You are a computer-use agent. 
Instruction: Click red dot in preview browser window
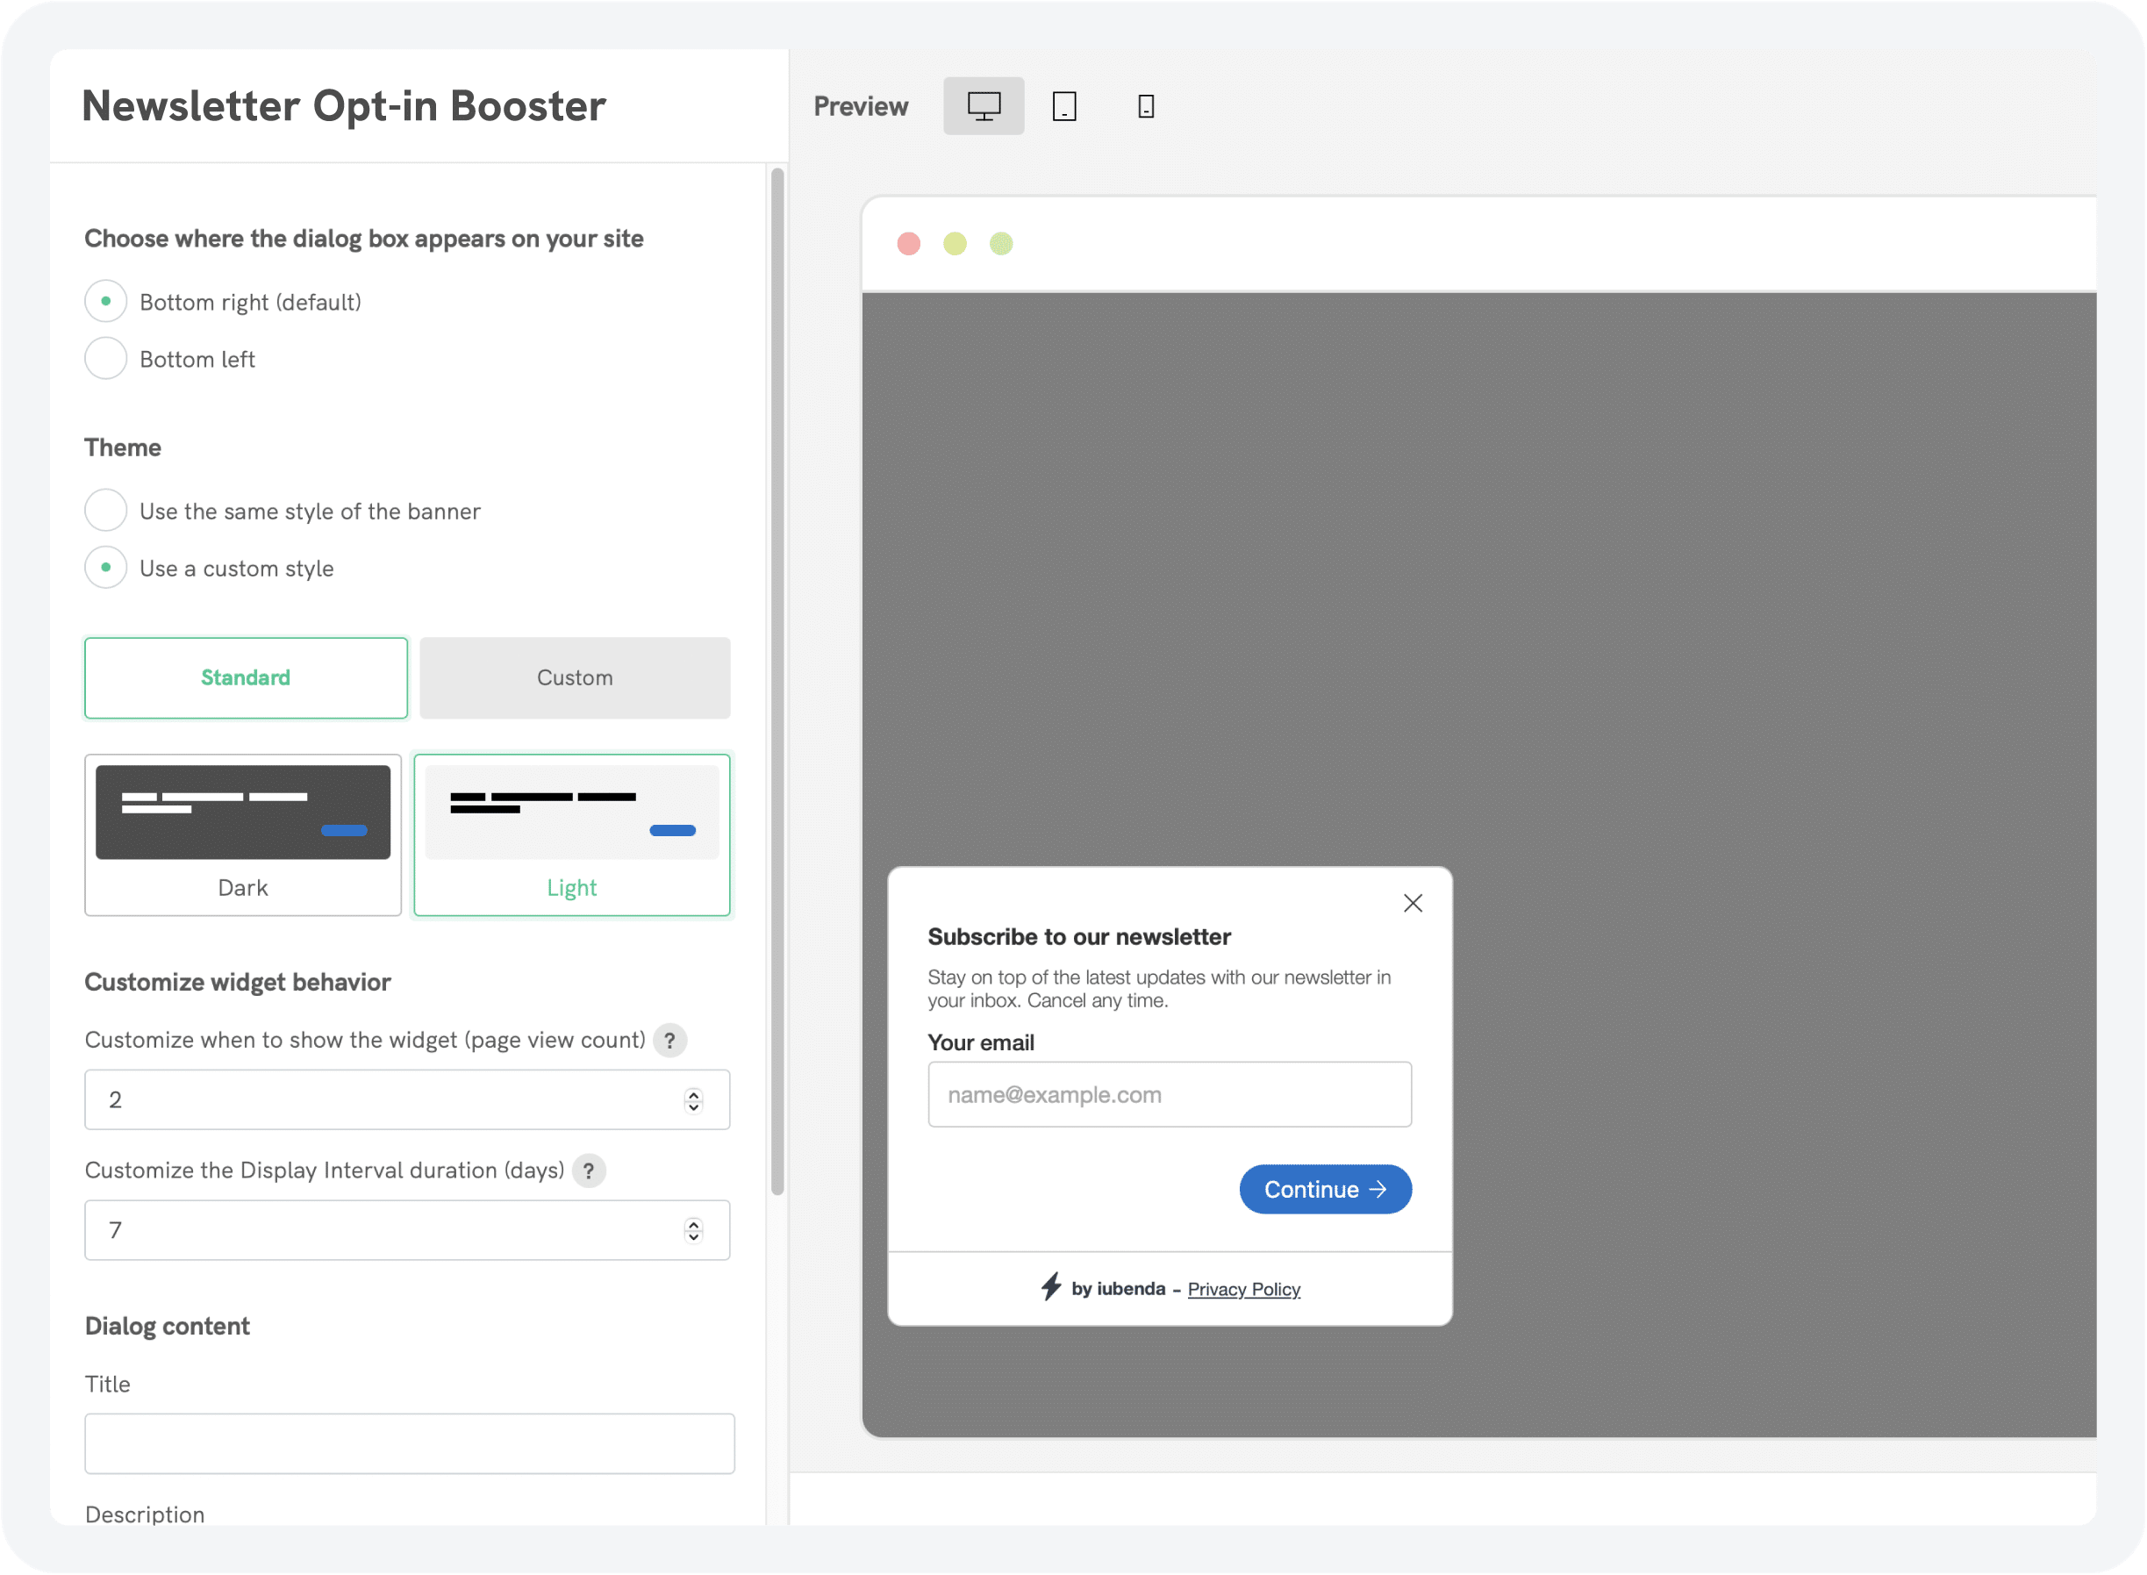pyautogui.click(x=909, y=244)
